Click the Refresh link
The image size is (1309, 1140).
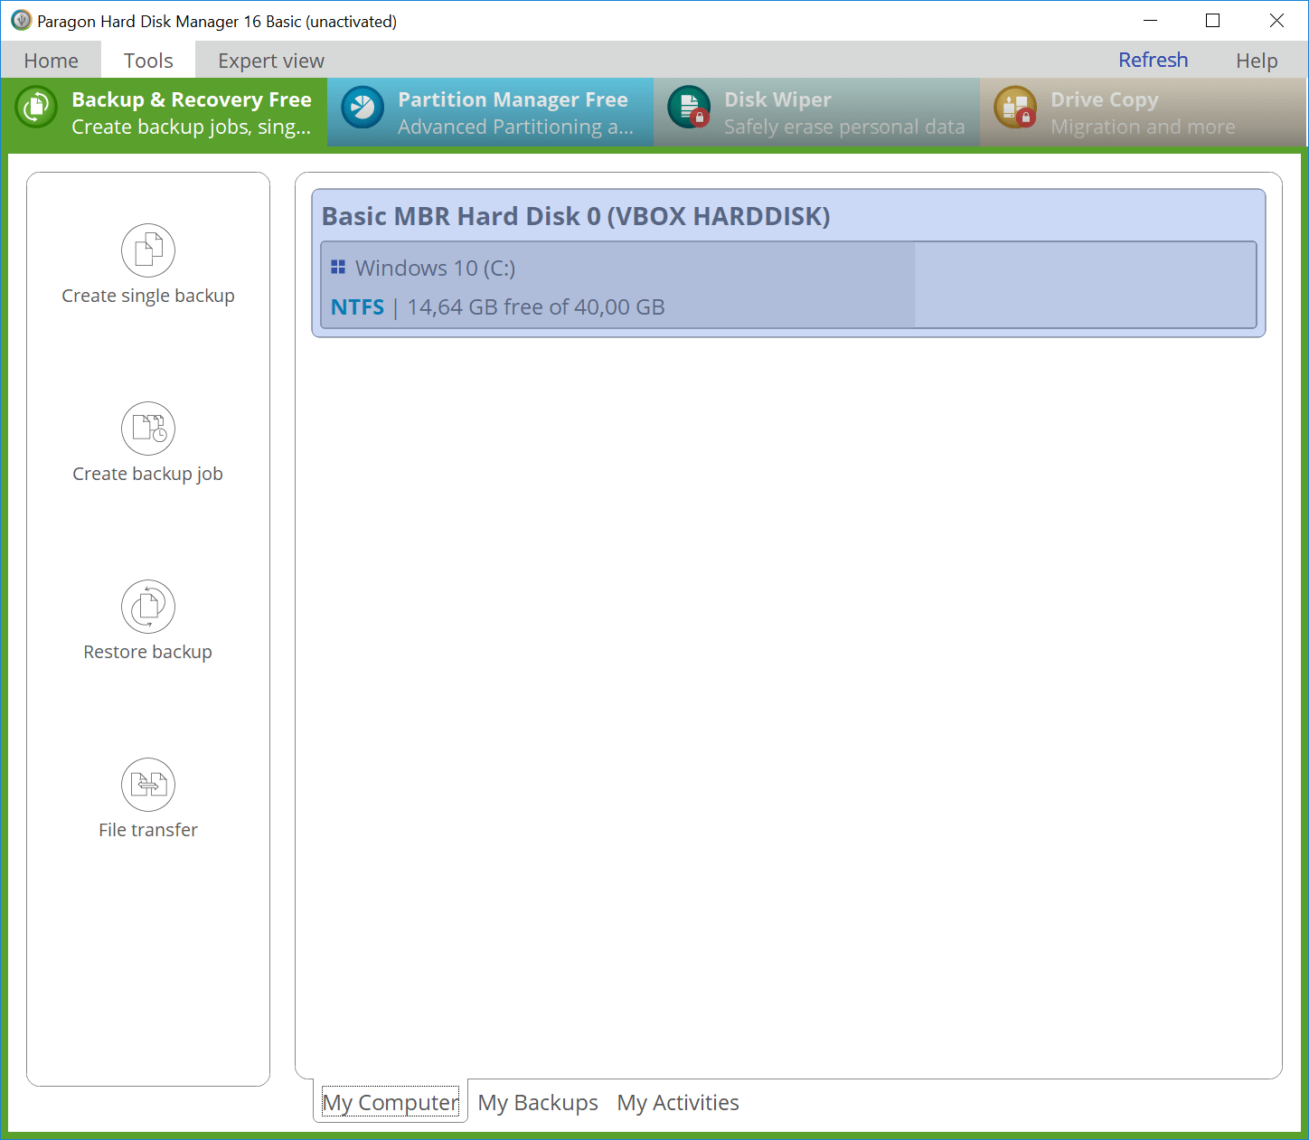pyautogui.click(x=1154, y=60)
